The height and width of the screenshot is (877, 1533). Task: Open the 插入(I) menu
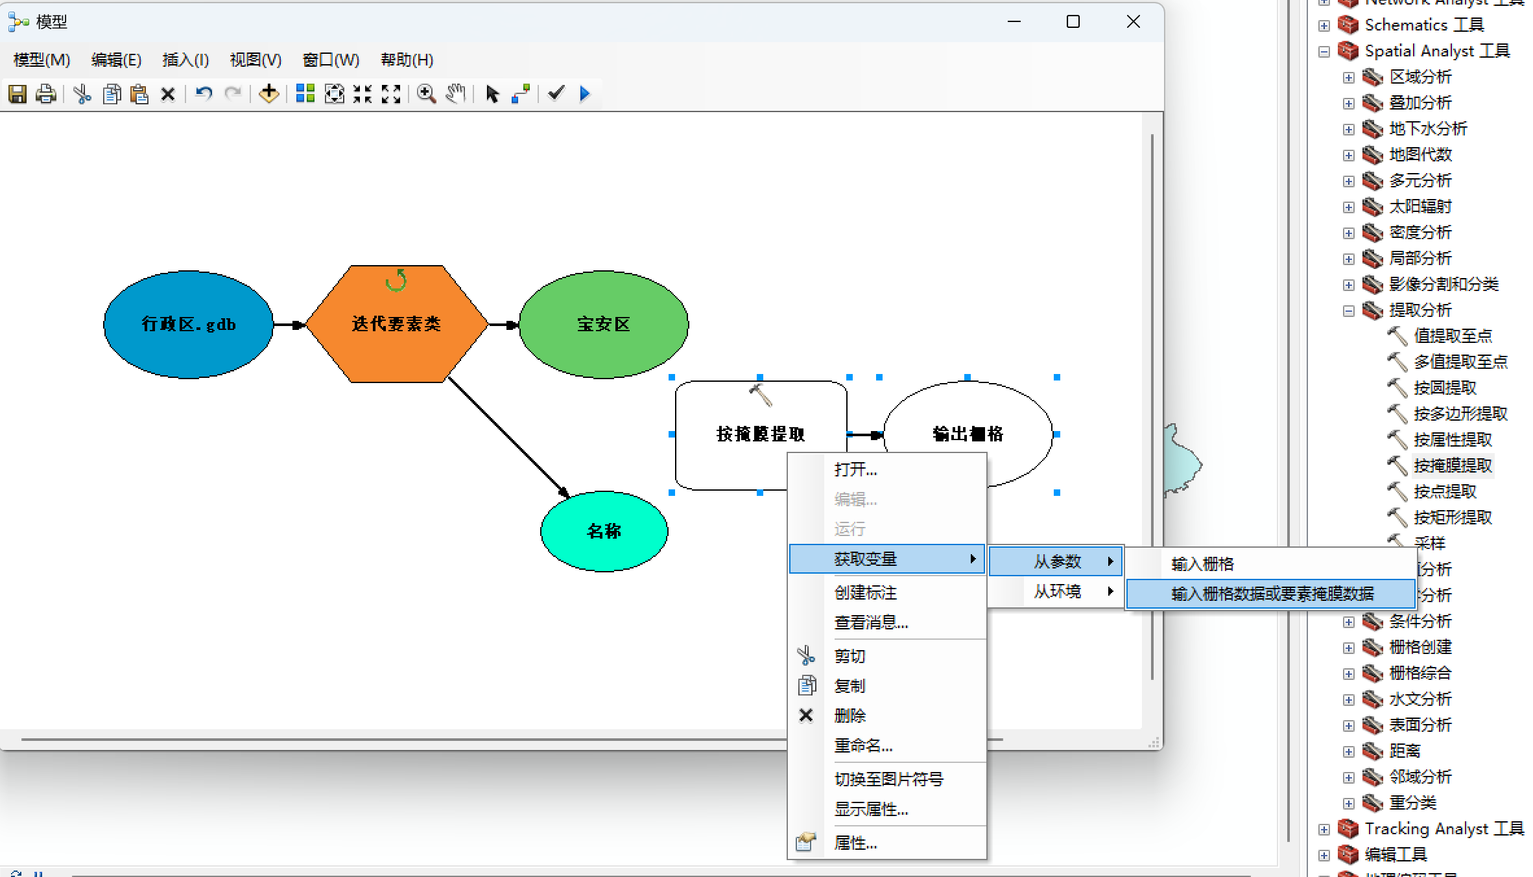[x=185, y=60]
